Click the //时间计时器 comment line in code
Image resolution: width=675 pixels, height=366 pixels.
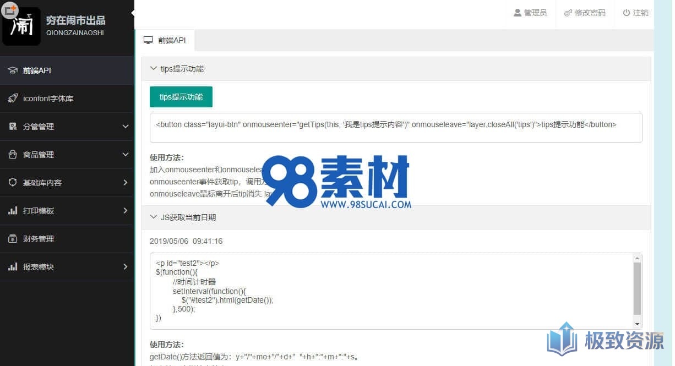pyautogui.click(x=194, y=281)
